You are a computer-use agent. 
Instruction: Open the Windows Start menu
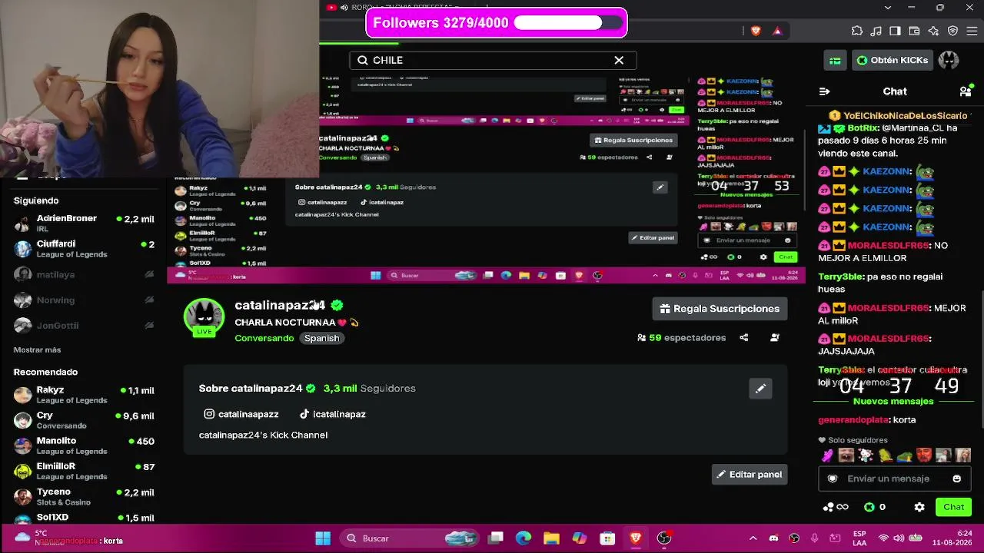click(x=323, y=538)
